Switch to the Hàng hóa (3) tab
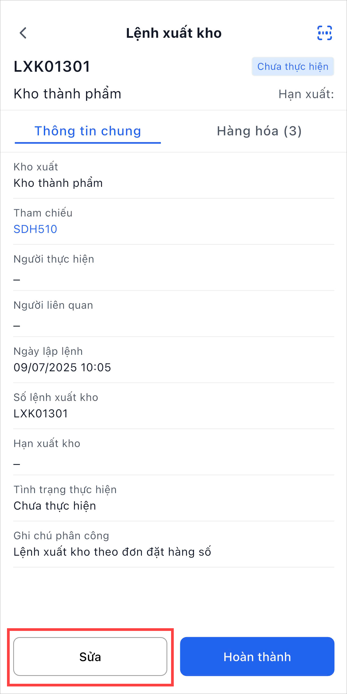Viewport: 347px width, 694px height. (259, 131)
